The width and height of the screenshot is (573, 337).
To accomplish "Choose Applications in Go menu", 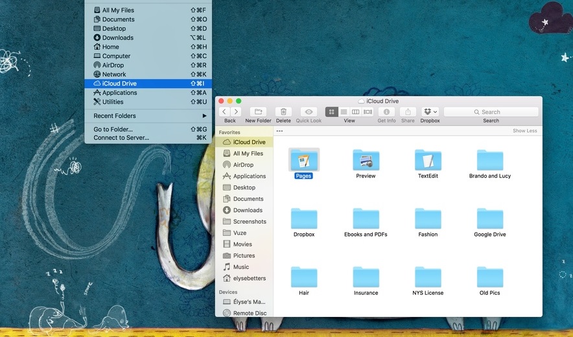I will coord(148,93).
